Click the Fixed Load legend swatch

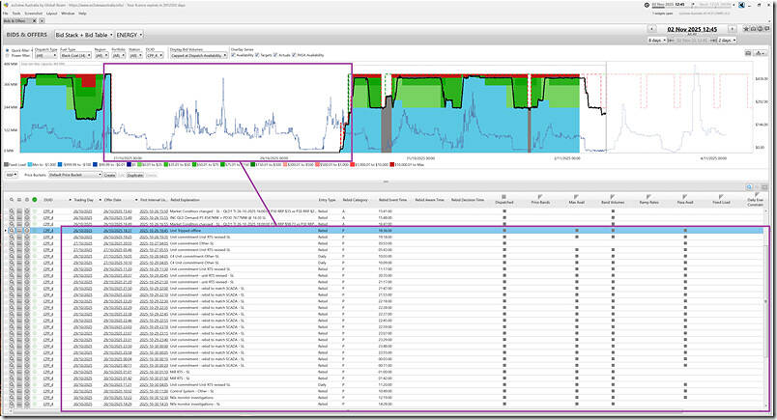point(6,164)
